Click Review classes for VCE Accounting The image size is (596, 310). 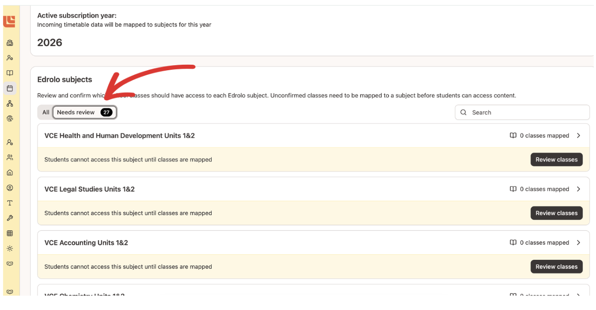point(556,266)
